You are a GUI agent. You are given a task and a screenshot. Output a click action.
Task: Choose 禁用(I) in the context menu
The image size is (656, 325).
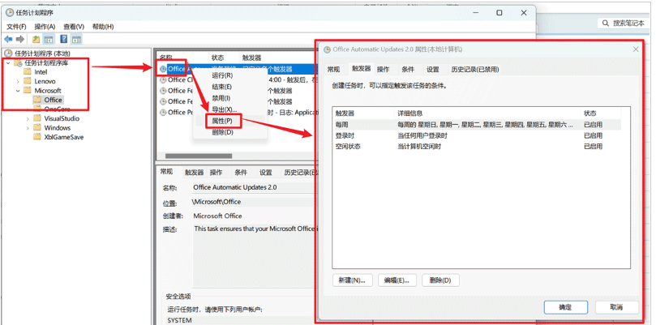tap(221, 98)
